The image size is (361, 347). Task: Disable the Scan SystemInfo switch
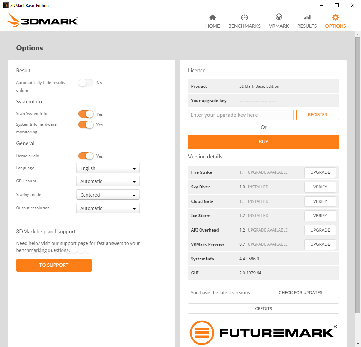(86, 114)
